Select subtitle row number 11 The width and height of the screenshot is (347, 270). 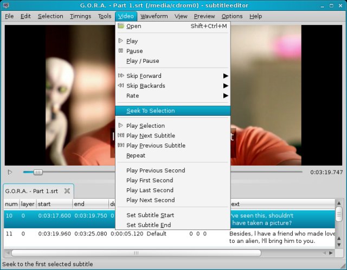(x=9, y=234)
